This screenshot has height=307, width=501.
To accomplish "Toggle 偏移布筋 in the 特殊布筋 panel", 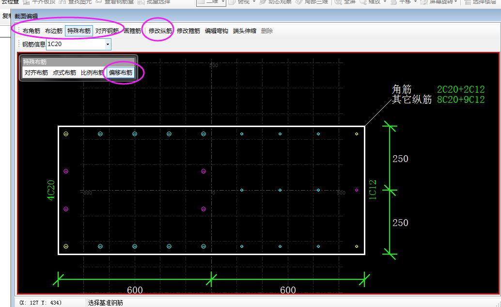I will [x=121, y=73].
